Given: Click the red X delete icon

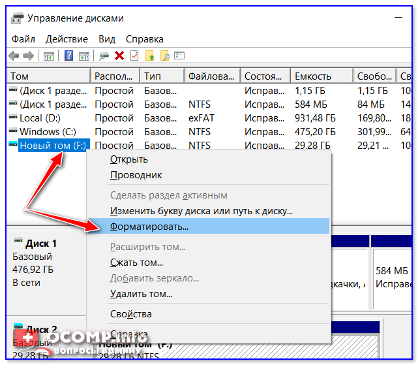Looking at the screenshot, I should [x=119, y=56].
